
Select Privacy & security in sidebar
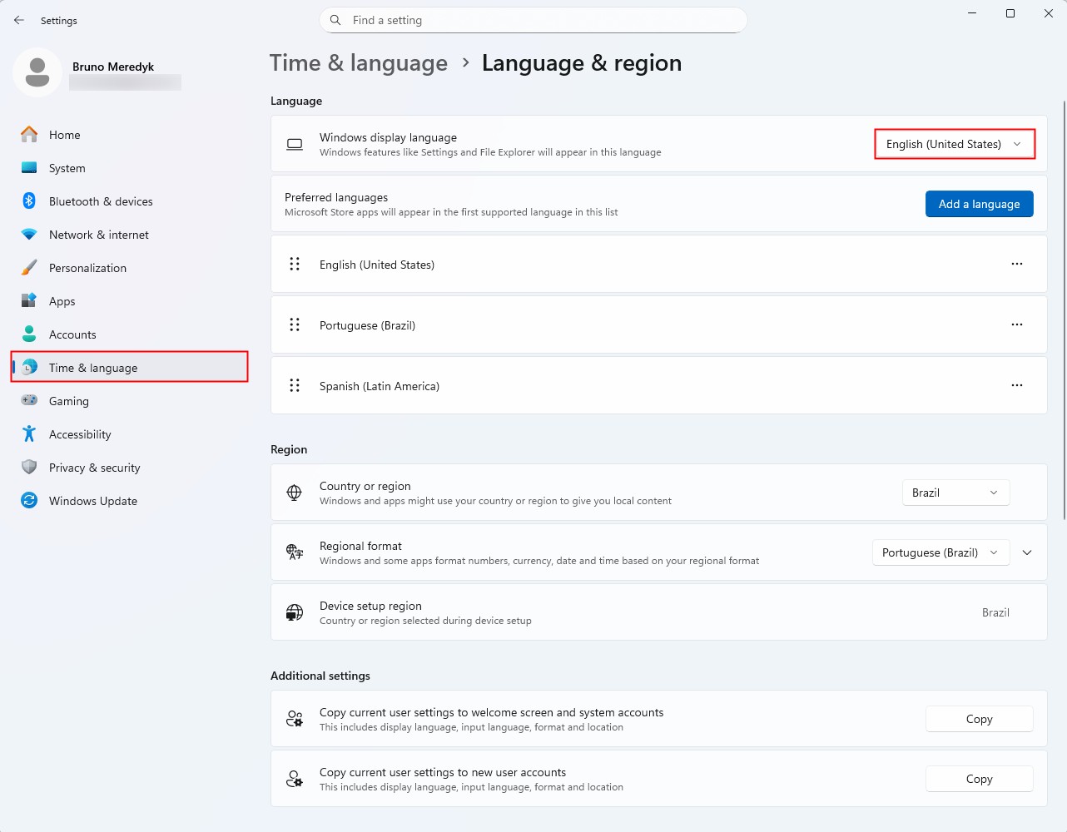[130, 468]
